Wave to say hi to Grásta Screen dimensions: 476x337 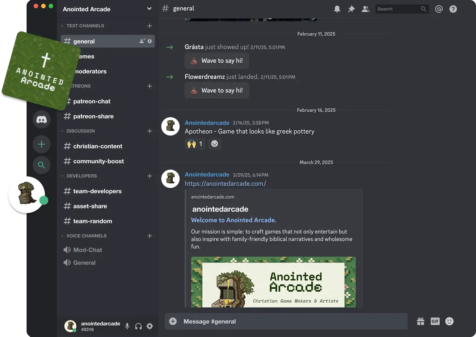click(x=217, y=61)
